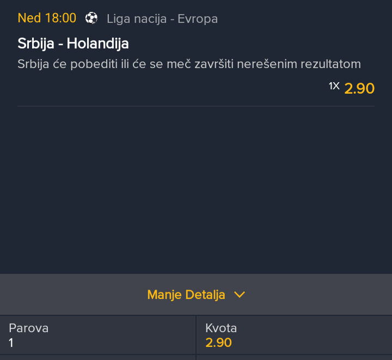Click the Srbija će pobediti bet description
Screen dimensions: 392x360
189,64
